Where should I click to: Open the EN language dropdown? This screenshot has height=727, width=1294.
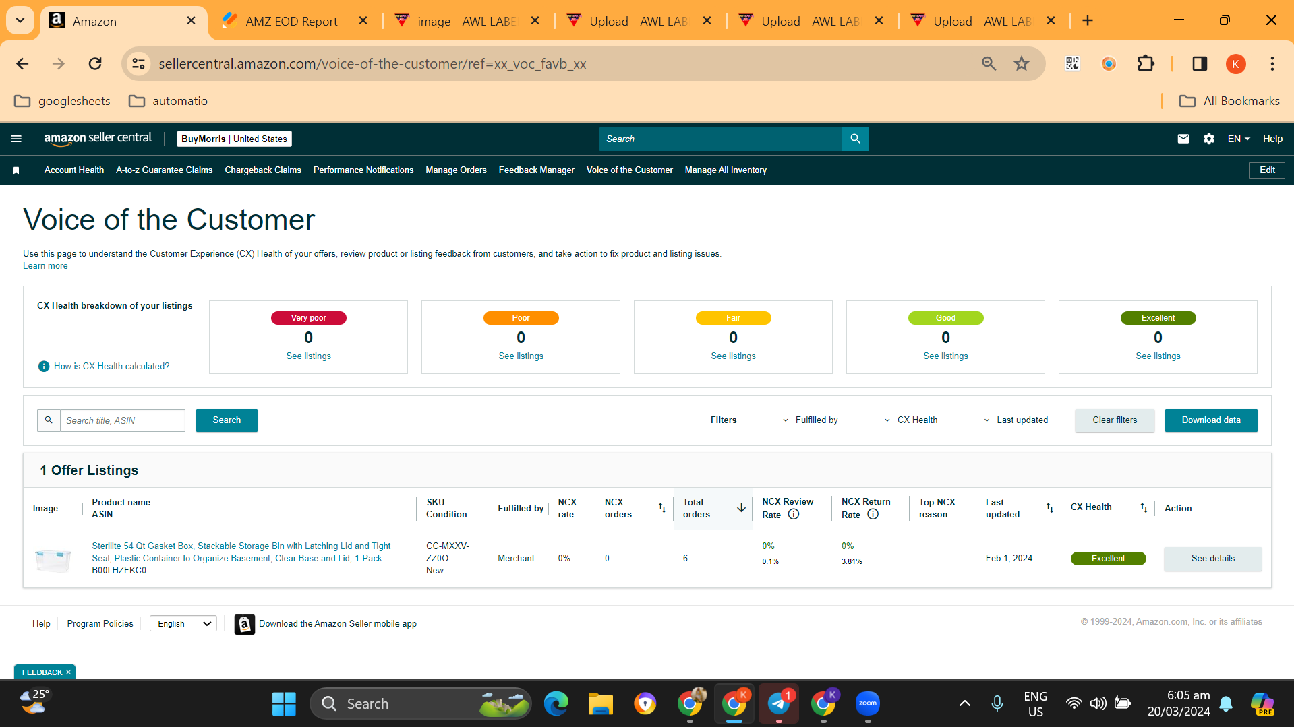pos(1239,139)
